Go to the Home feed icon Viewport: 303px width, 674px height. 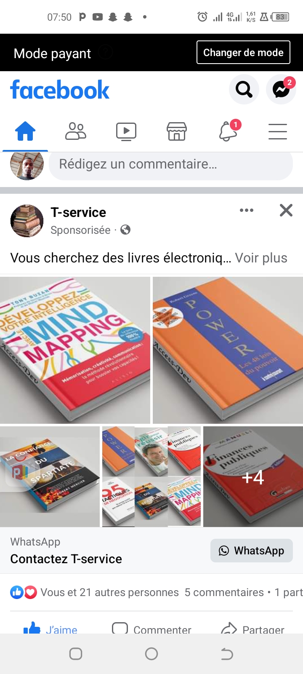point(25,131)
